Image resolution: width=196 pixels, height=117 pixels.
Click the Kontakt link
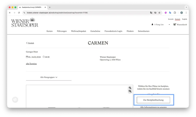point(171,19)
